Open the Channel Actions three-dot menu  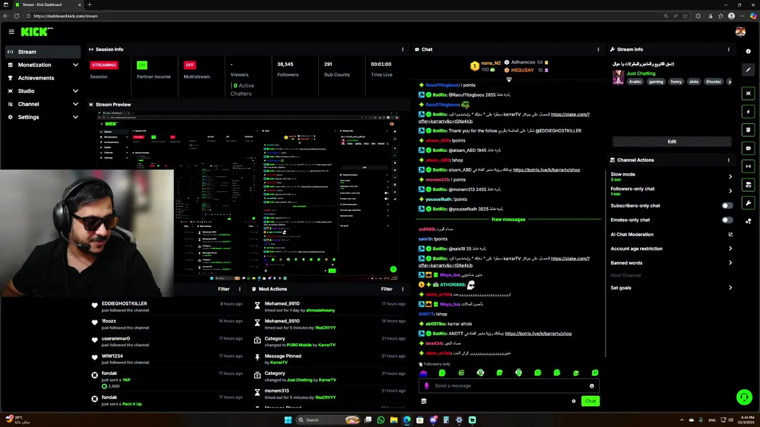coord(729,160)
